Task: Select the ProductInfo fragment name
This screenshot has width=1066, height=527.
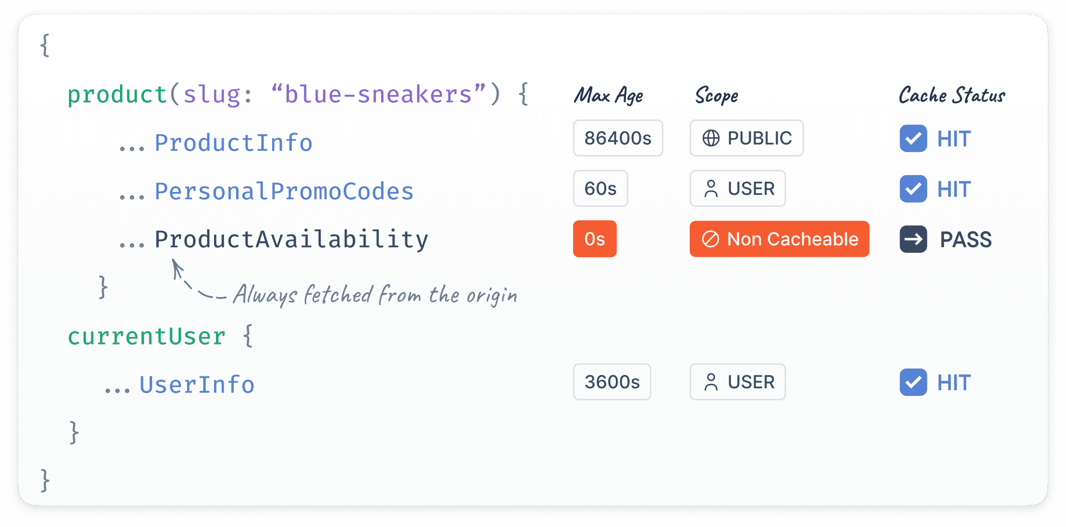Action: point(233,143)
